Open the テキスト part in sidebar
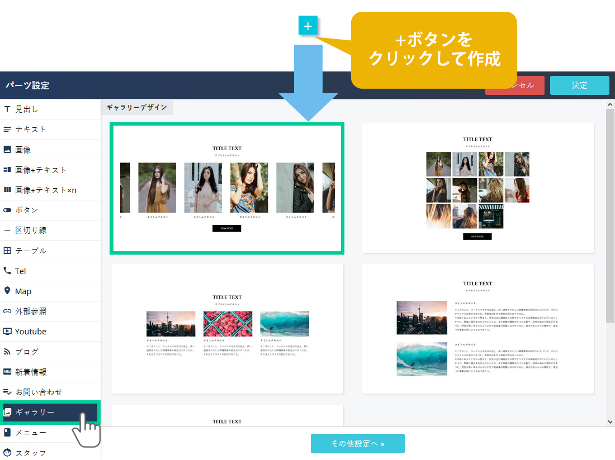 click(x=30, y=129)
